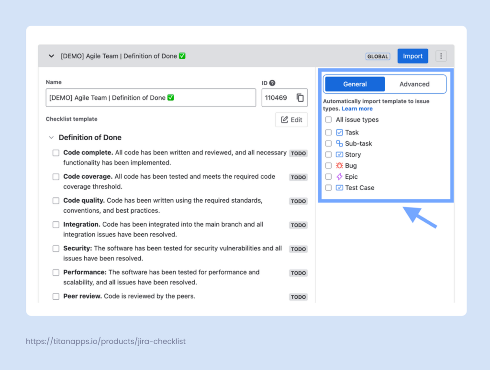Open the Learn more link
490x370 pixels.
pyautogui.click(x=357, y=109)
